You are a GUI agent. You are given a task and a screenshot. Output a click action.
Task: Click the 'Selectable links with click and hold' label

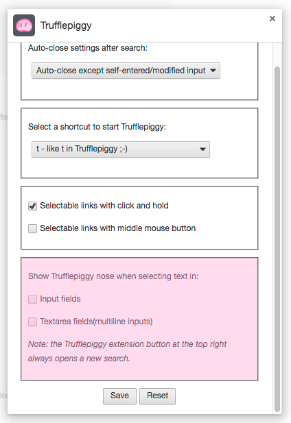104,206
